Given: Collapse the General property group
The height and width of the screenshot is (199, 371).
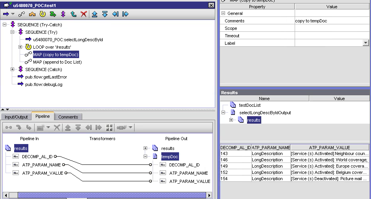Looking at the screenshot, I should 223,13.
